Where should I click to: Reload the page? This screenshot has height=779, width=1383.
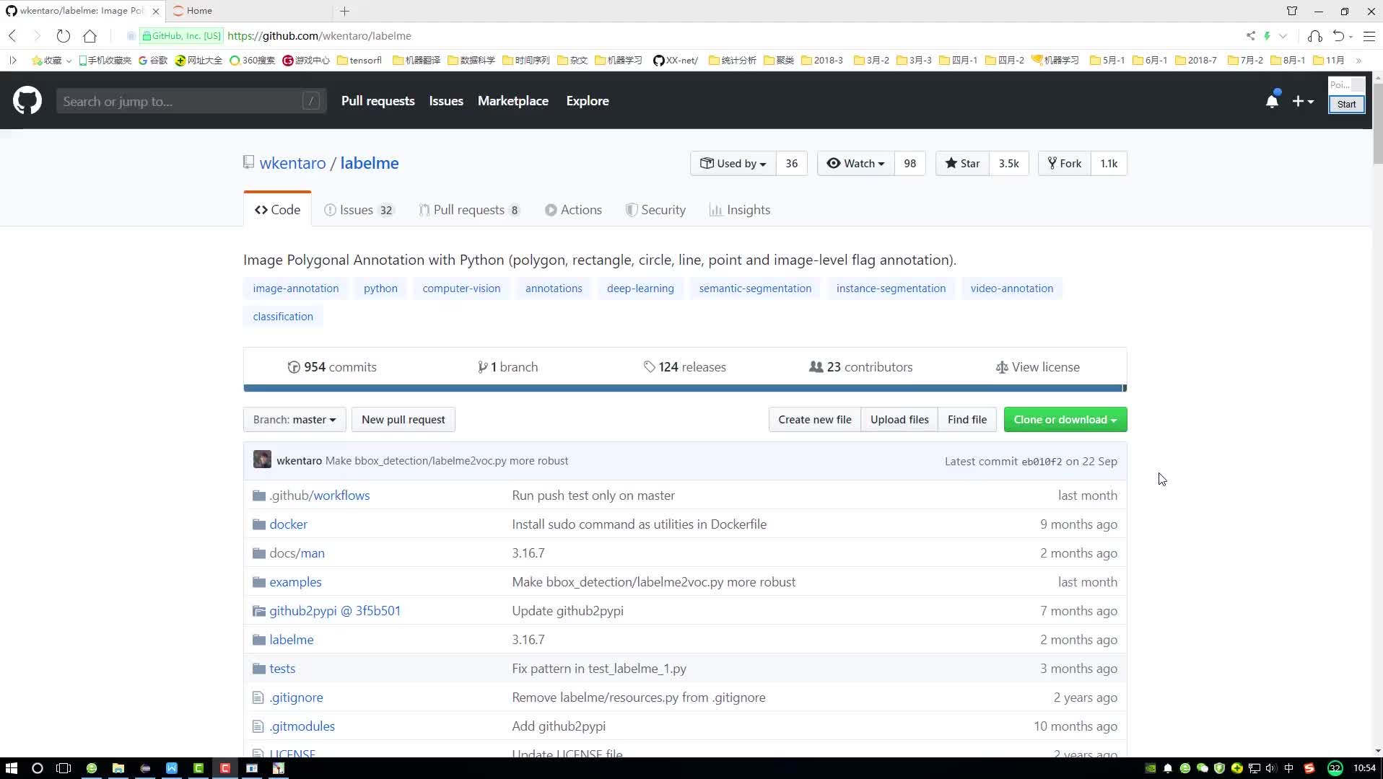(x=64, y=35)
